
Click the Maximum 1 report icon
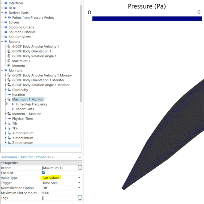(9, 61)
